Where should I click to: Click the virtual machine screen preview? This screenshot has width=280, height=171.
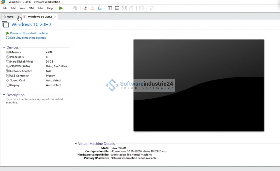[198, 85]
